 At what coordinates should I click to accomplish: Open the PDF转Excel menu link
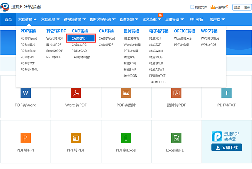28,51
